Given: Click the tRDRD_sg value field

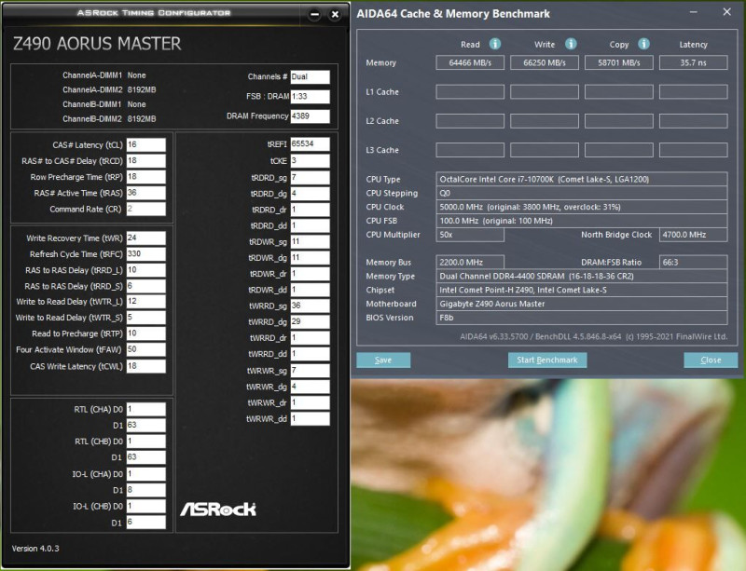Looking at the screenshot, I should 311,177.
